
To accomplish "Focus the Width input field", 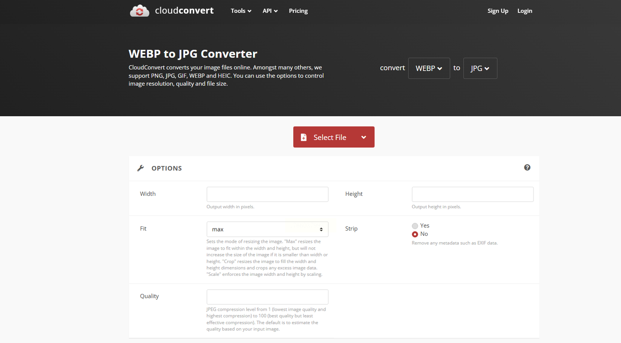I will coord(267,194).
